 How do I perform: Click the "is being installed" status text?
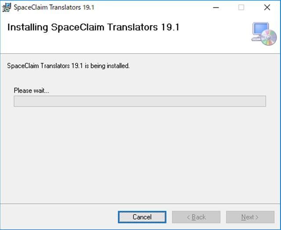pyautogui.click(x=107, y=66)
